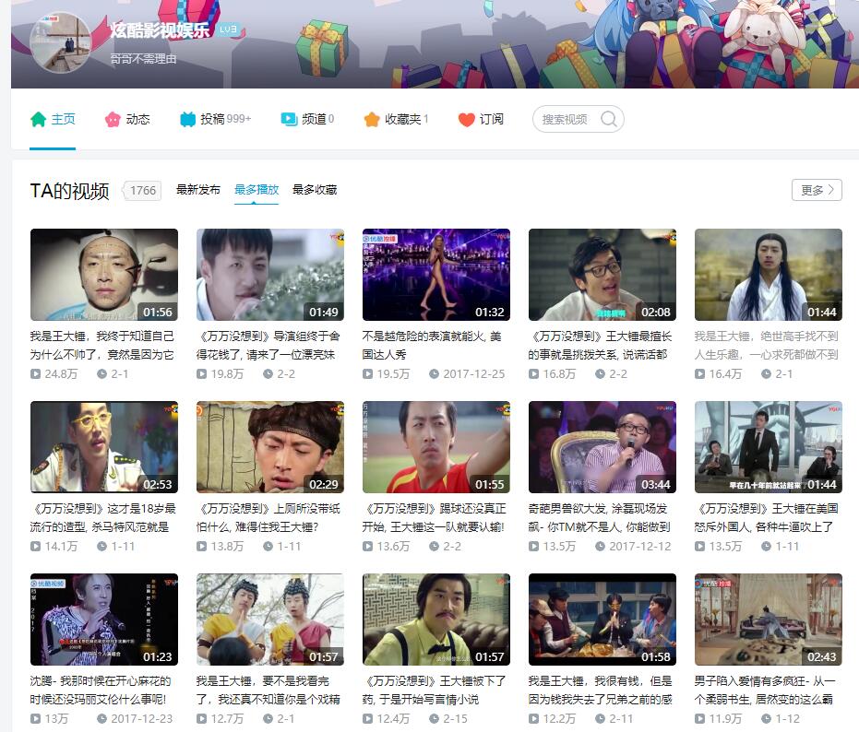Open title 上厕所没带纸怕什么
Screen dimensions: 859x732
[268, 518]
